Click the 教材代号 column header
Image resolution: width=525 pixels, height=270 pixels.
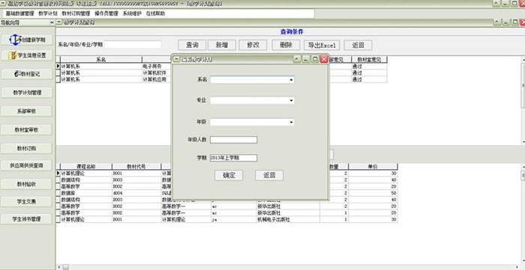(x=136, y=167)
